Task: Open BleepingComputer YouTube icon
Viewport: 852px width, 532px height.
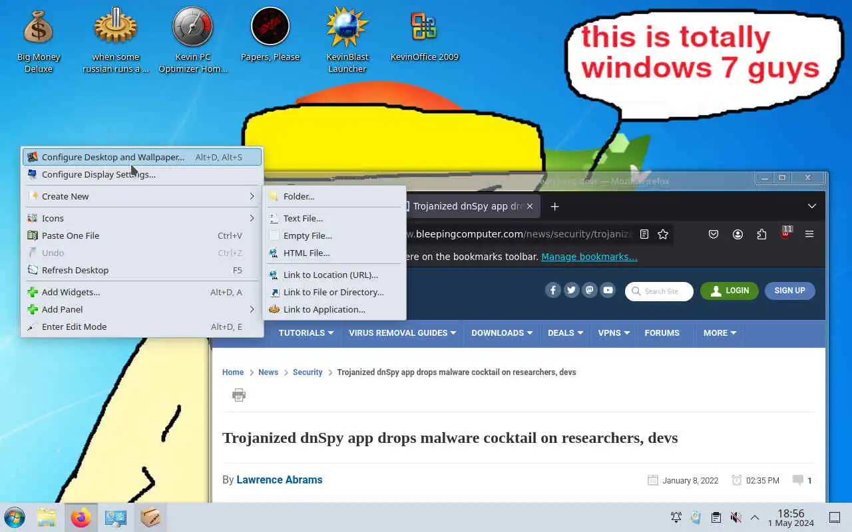Action: click(608, 290)
